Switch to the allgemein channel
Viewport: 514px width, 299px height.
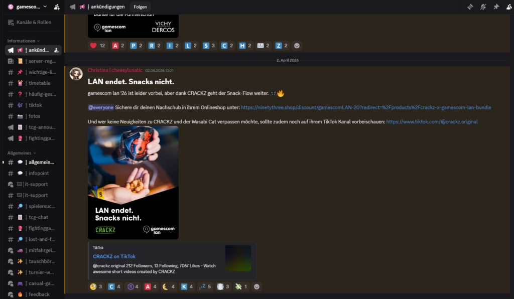(x=33, y=162)
